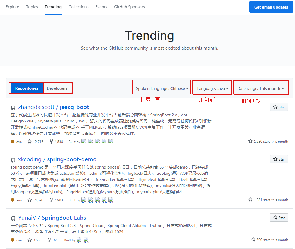Switch to the Topics tab

32,7
